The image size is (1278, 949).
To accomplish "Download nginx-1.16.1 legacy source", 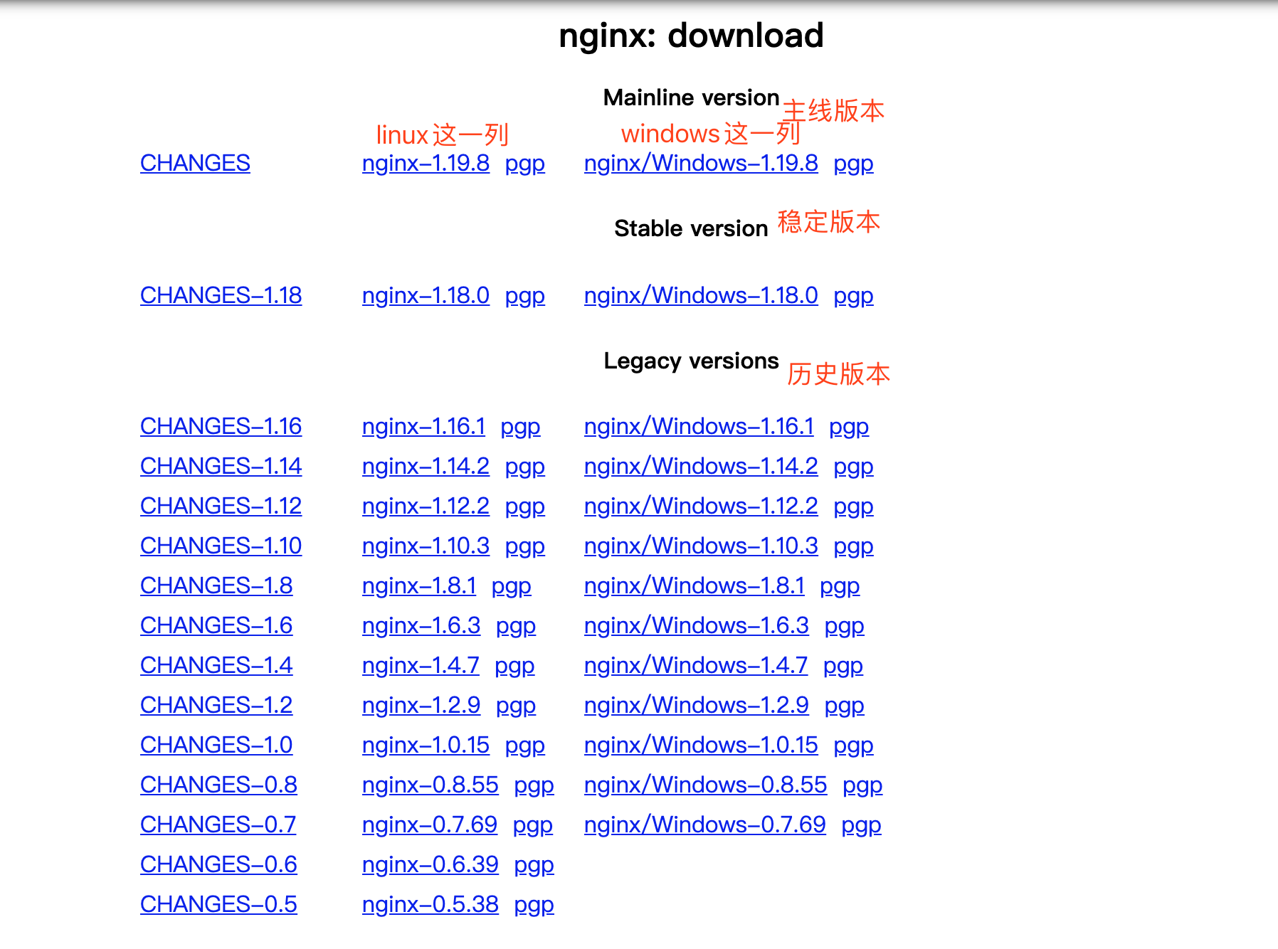I will tap(423, 426).
